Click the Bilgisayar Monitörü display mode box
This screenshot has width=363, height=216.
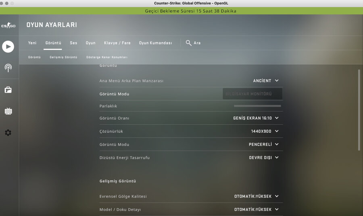click(x=252, y=94)
